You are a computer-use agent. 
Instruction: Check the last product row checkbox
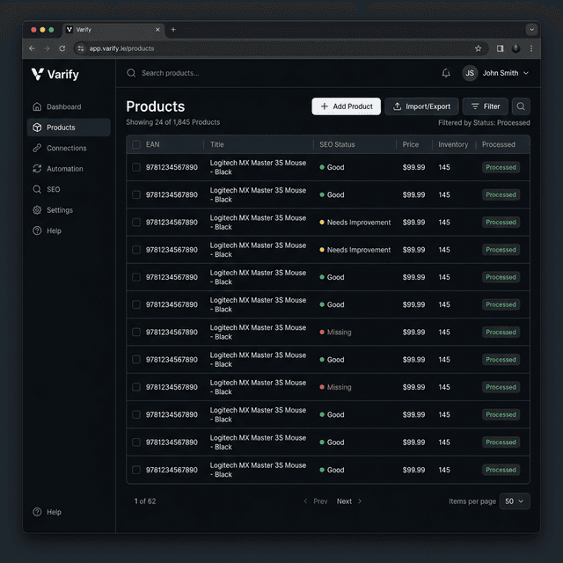tap(136, 470)
